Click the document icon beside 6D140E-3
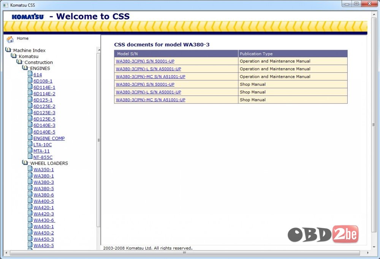 (30, 124)
